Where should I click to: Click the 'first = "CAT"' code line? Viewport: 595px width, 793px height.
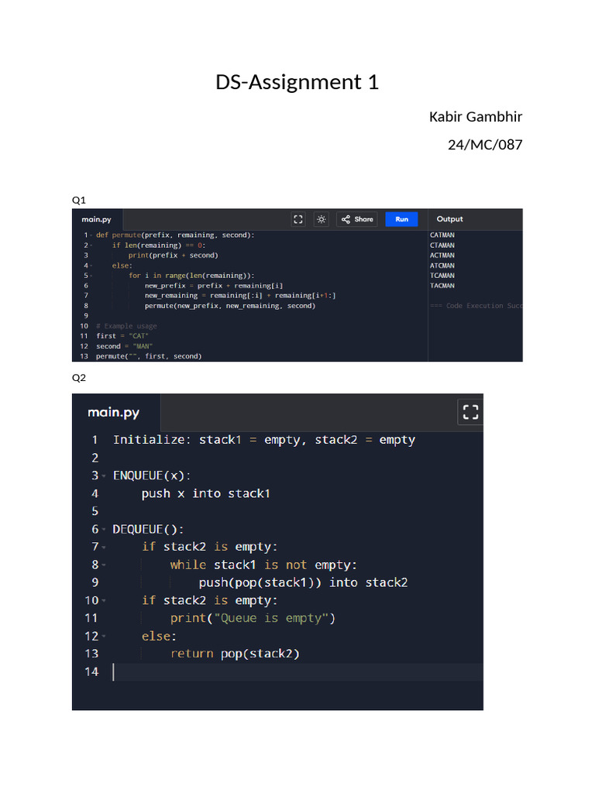(122, 336)
